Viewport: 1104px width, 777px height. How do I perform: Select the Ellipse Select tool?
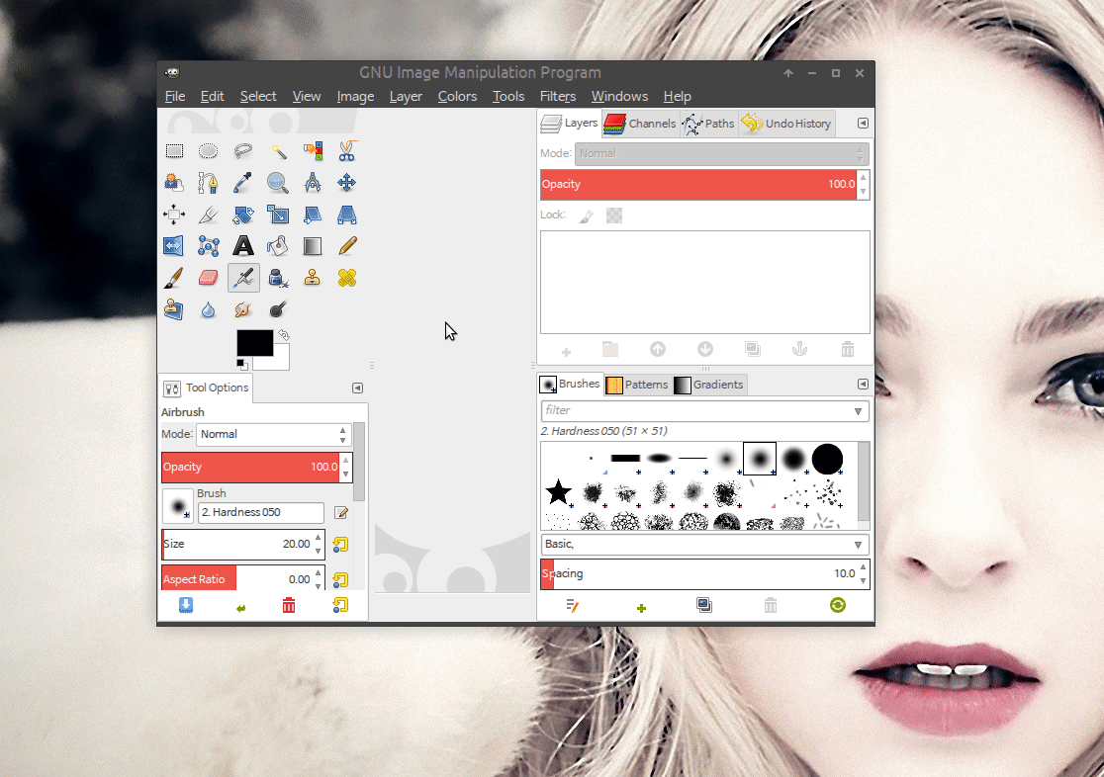[209, 150]
